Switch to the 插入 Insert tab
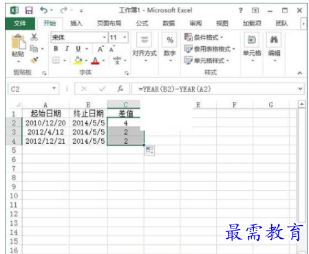The height and width of the screenshot is (254, 309). (76, 23)
